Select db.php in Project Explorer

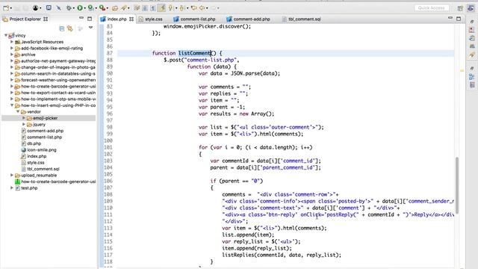[x=34, y=143]
